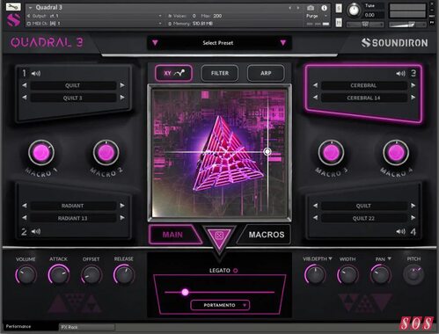Click the Kontakt Tune knob
Viewport: 439px width, 334px height.
click(354, 11)
